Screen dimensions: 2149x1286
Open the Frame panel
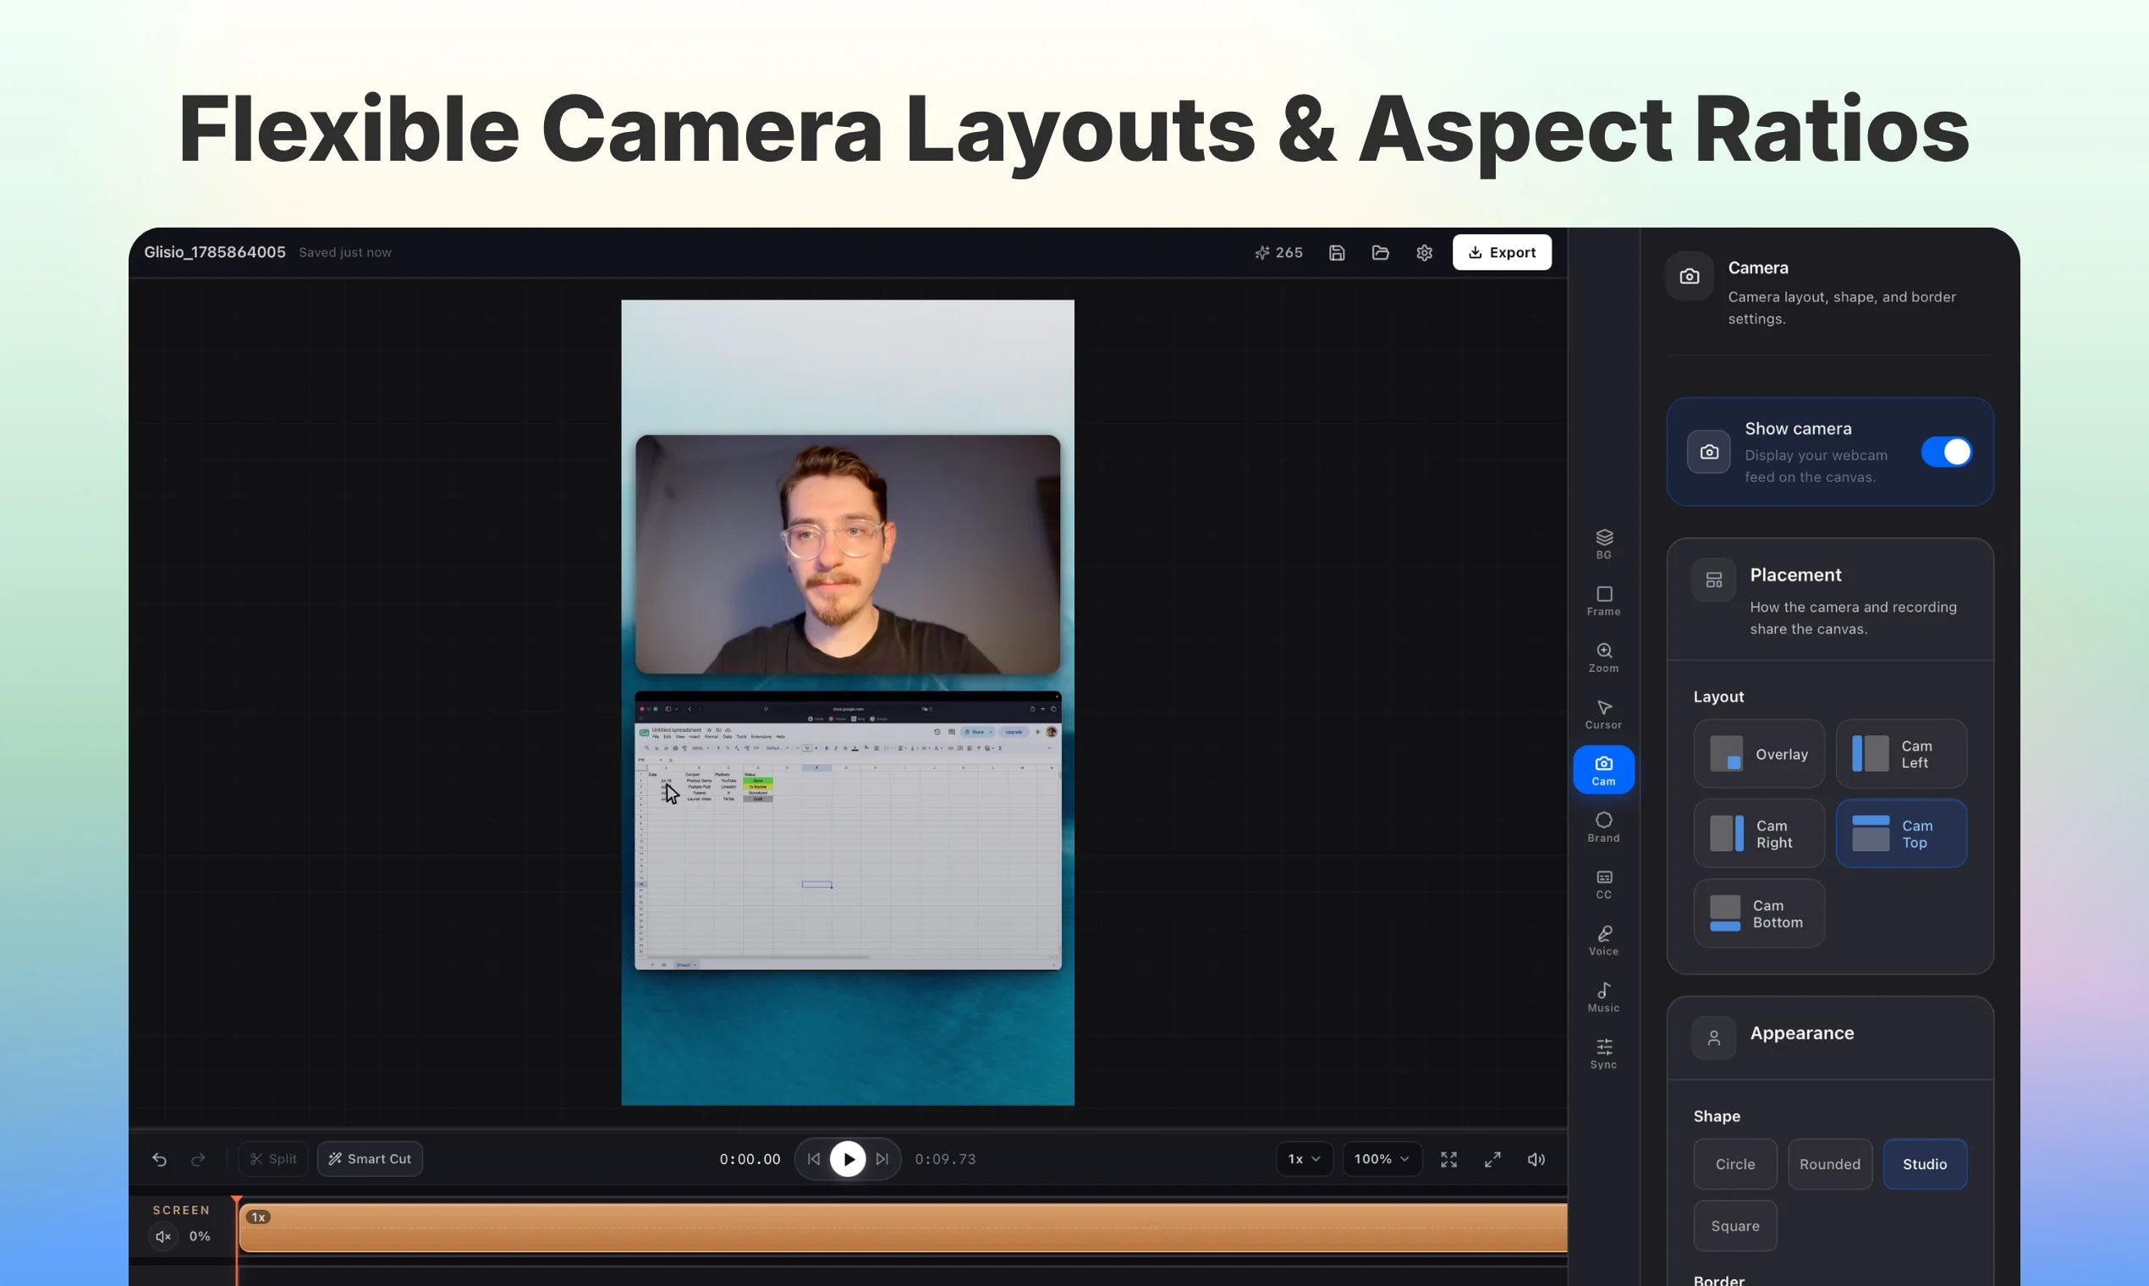(x=1603, y=601)
